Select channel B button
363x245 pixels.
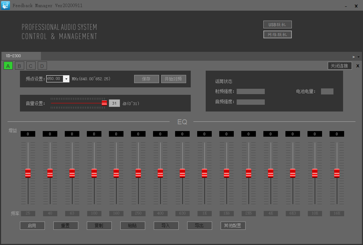point(20,66)
